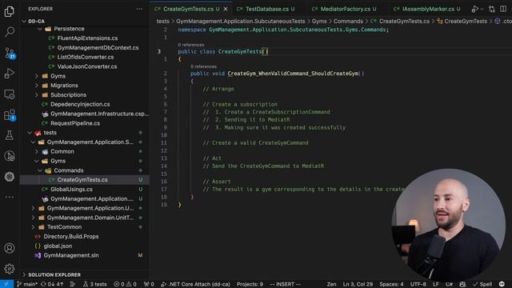The image size is (512, 288).
Task: Open RequestPipeline.cs file
Action: pyautogui.click(x=75, y=123)
